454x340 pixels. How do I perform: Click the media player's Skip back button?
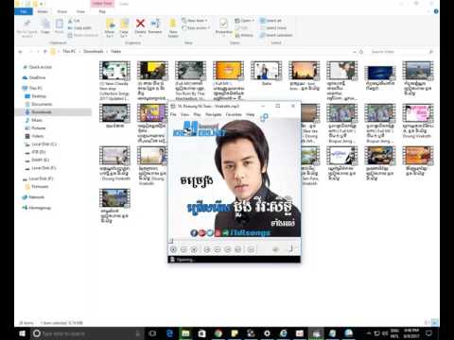coord(207,249)
